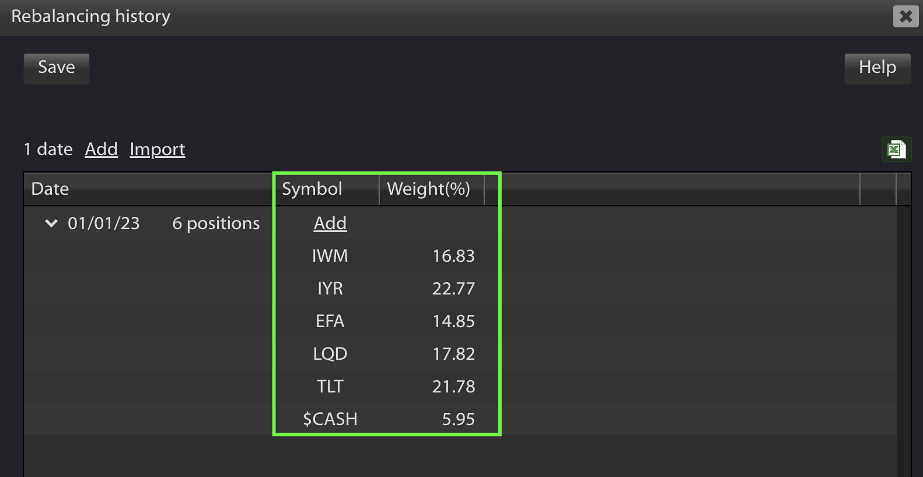
Task: Select the 01/01/23 date entry
Action: click(x=104, y=223)
